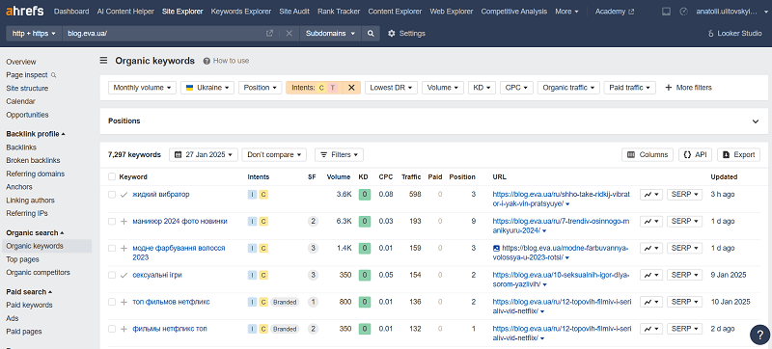Open Backlinks in sidebar

pyautogui.click(x=21, y=148)
